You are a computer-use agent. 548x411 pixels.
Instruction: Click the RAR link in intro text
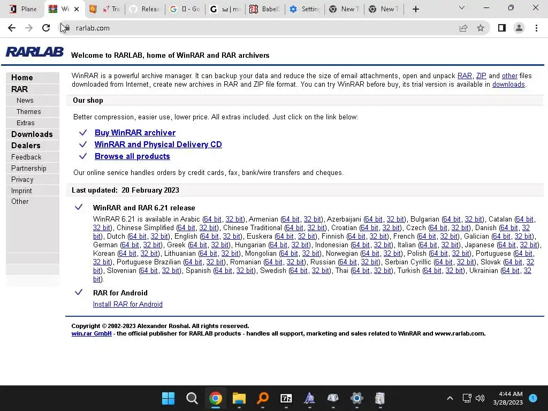click(465, 76)
